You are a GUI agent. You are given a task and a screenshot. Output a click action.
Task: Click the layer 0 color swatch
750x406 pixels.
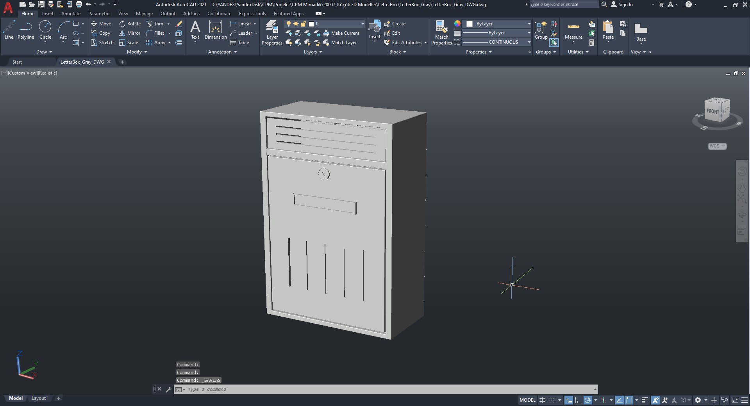(311, 24)
